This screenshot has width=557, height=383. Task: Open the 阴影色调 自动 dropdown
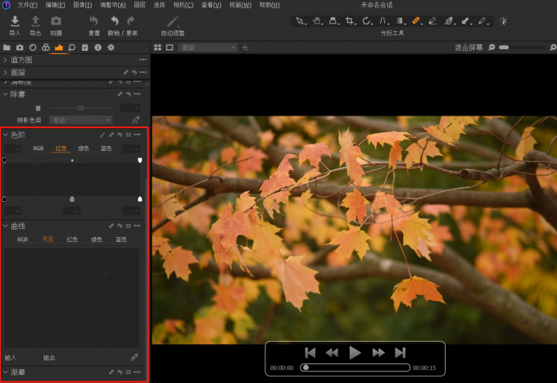tap(80, 121)
